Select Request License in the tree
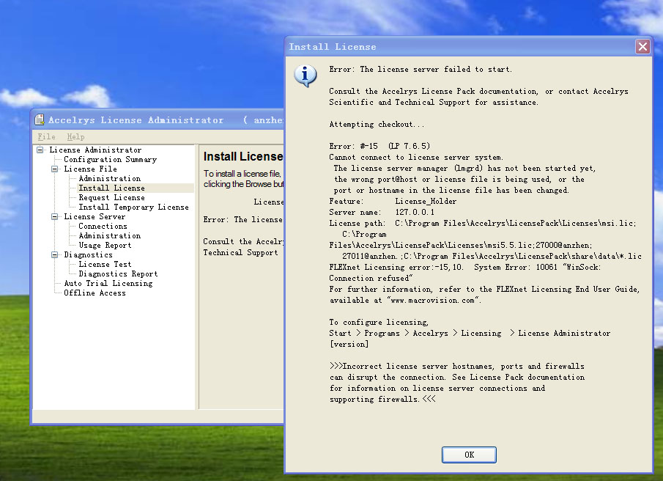This screenshot has width=663, height=481. click(111, 197)
